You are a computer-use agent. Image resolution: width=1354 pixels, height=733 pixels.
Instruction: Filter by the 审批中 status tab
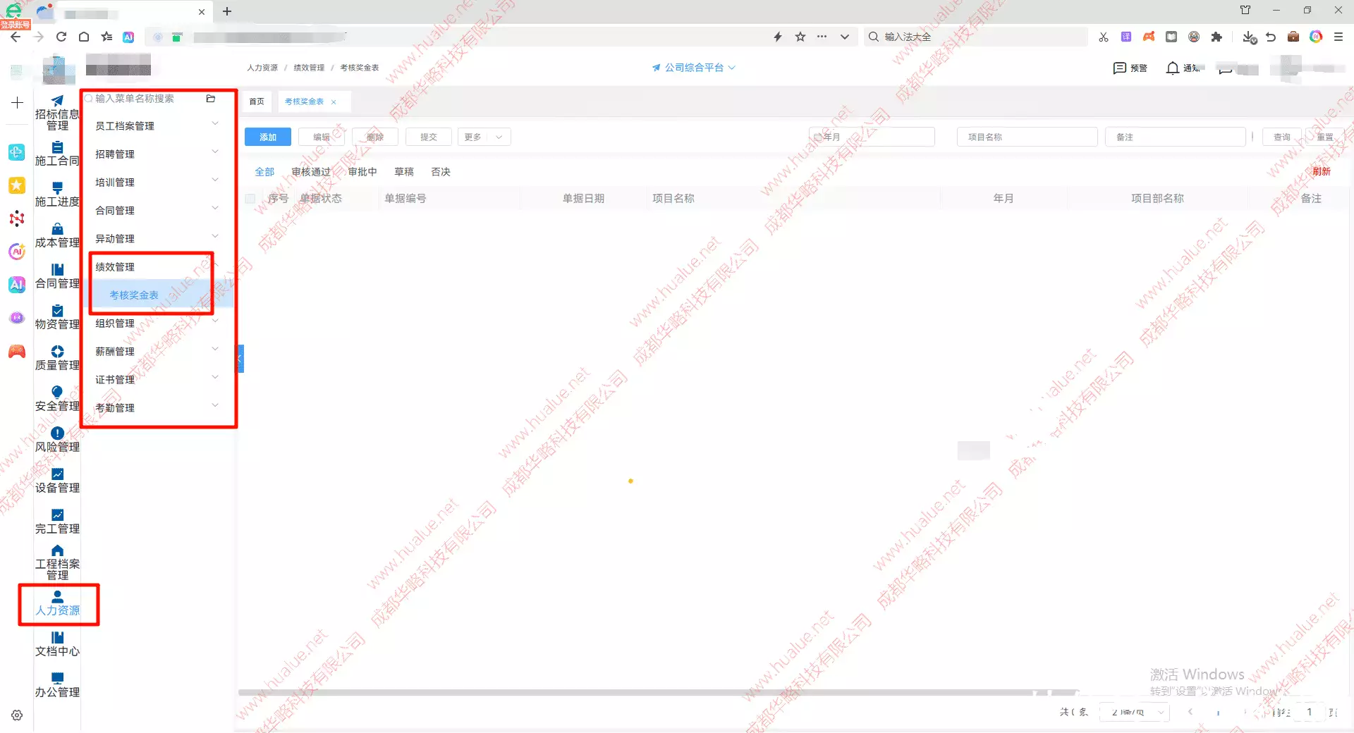click(x=362, y=172)
